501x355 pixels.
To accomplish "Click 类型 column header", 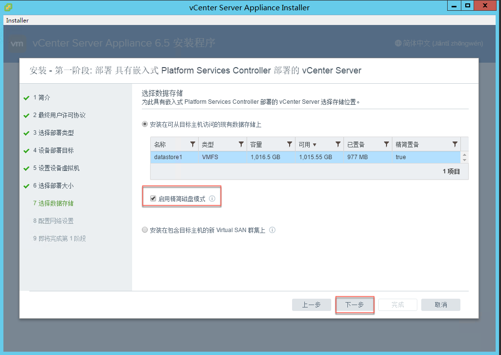I will tap(223, 144).
